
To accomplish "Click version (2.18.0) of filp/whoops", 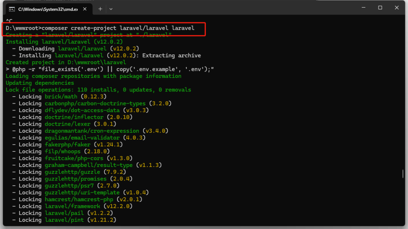I will coord(97,151).
